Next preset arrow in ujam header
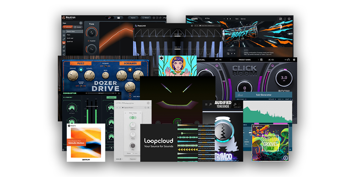 [x=230, y=19]
